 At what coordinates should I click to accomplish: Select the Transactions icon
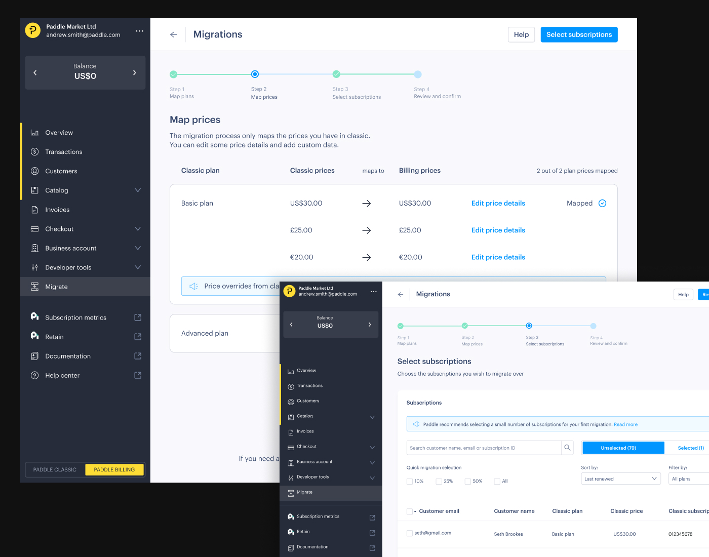click(x=35, y=151)
